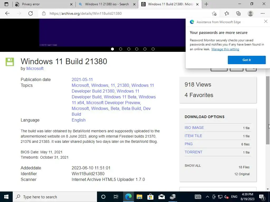This screenshot has height=202, width=270.
Task: Close the Windows 11 21380 iso Search tab
Action: click(134, 4)
